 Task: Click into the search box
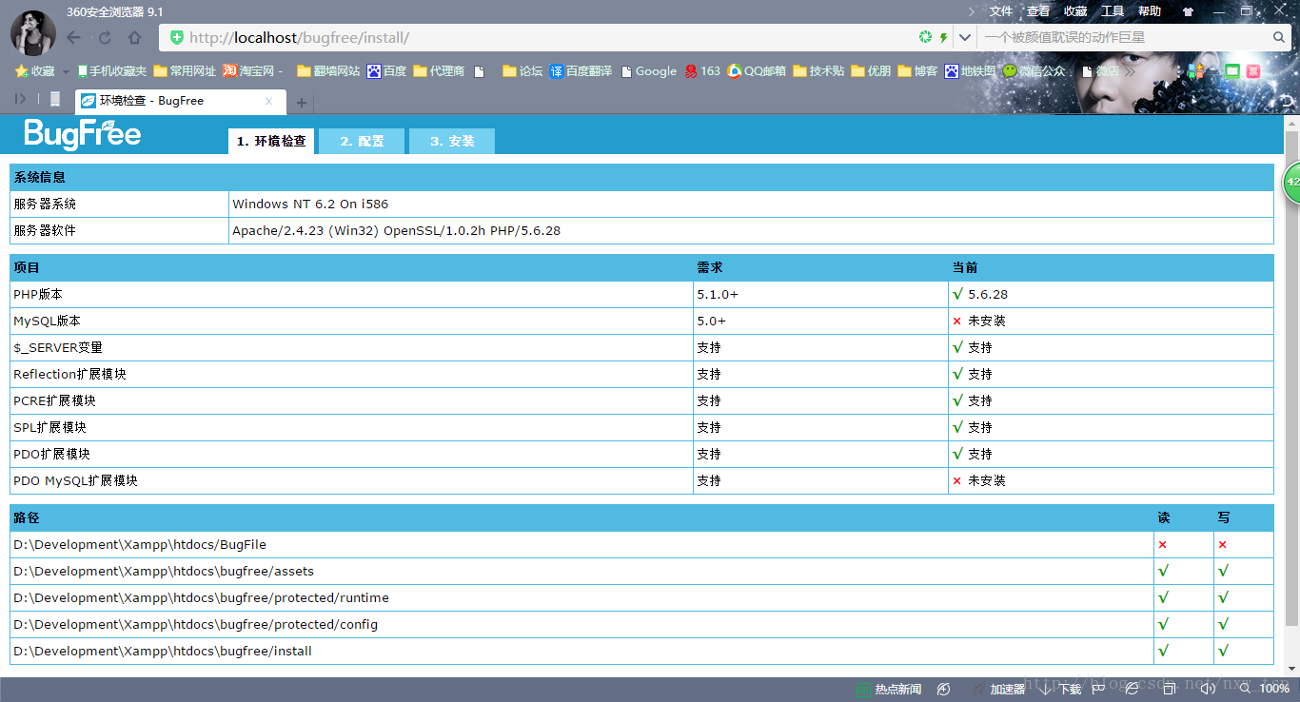pyautogui.click(x=1123, y=37)
